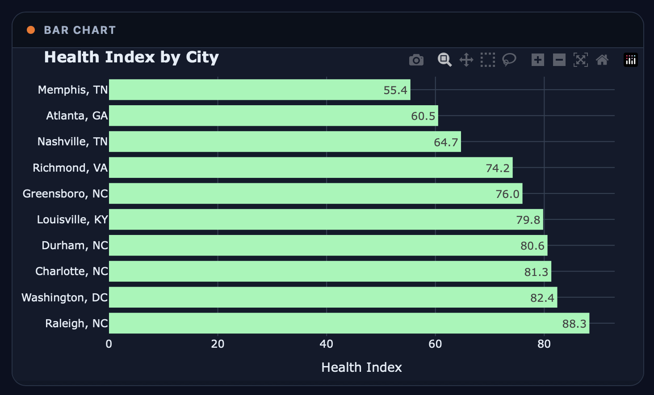Choose the Box Select tool
Image resolution: width=654 pixels, height=395 pixels.
pyautogui.click(x=488, y=60)
